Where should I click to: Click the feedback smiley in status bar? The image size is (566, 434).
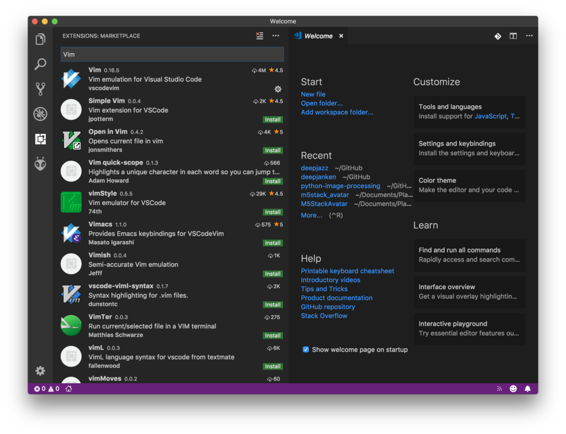[513, 389]
